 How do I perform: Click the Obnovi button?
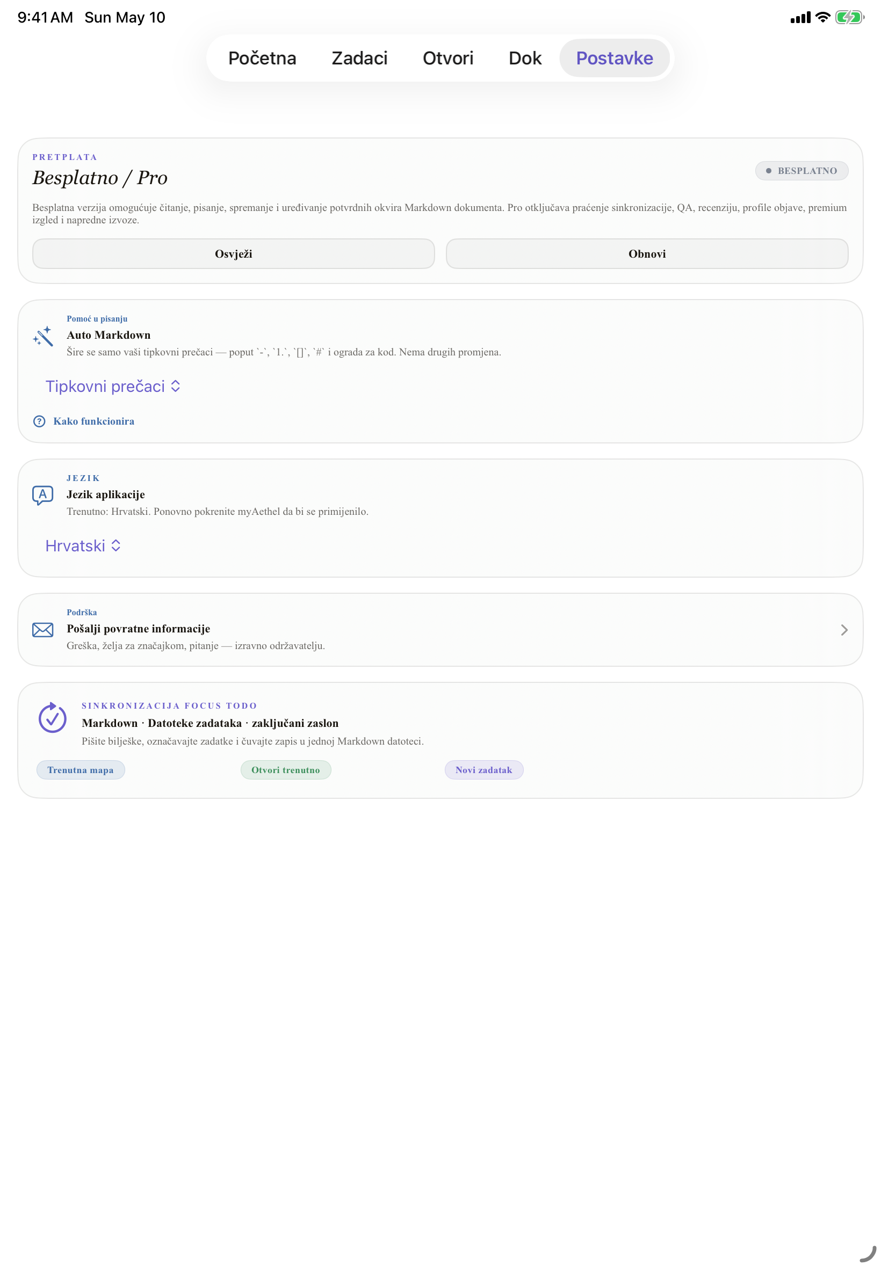[647, 254]
